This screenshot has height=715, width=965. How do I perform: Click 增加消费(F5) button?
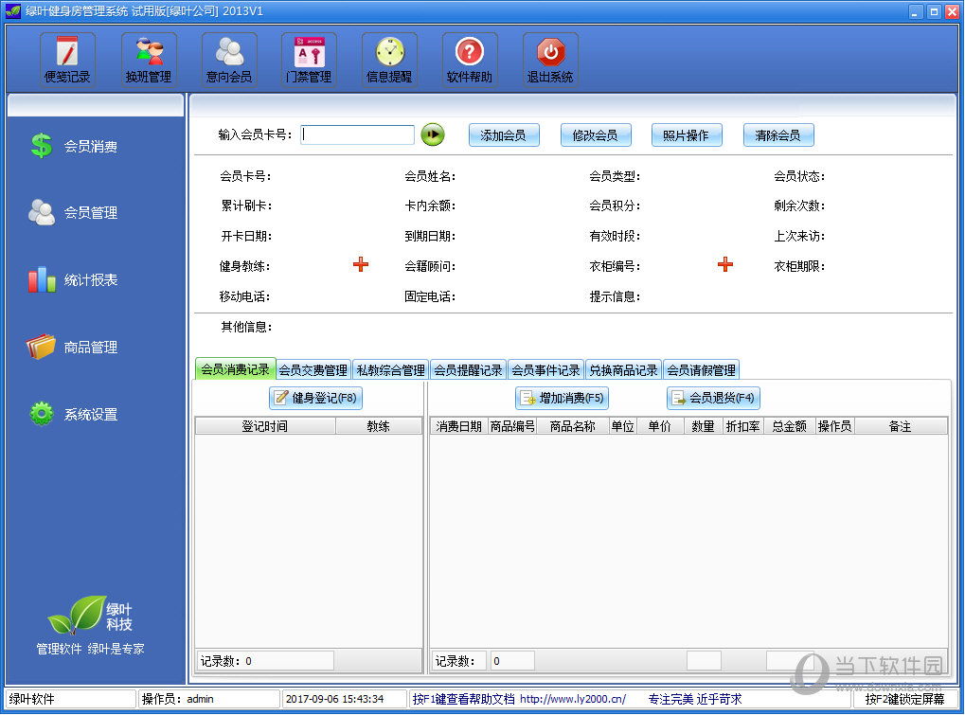(562, 398)
